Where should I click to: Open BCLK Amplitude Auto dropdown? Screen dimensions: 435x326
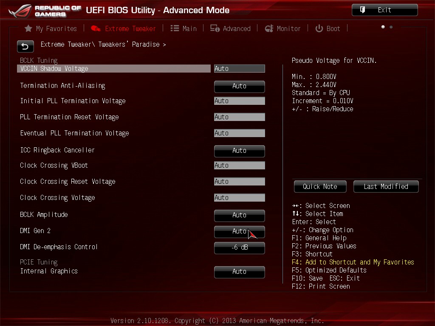(x=240, y=215)
